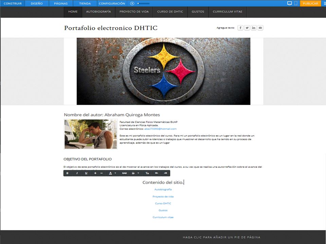
Task: Edit the site title Portafolio electronico DHTIC
Action: (111, 28)
